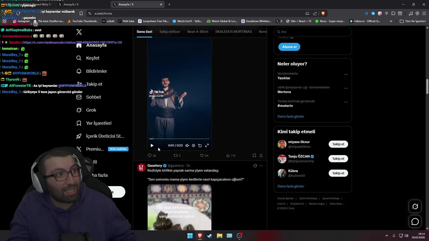This screenshot has width=429, height=241.
Task: Open the Beat-A-Bitch list tab
Action: pos(198,31)
